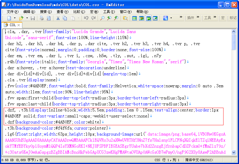This screenshot has width=239, height=164.
Task: Click the vertical scrollbar thumb
Action: (234, 42)
